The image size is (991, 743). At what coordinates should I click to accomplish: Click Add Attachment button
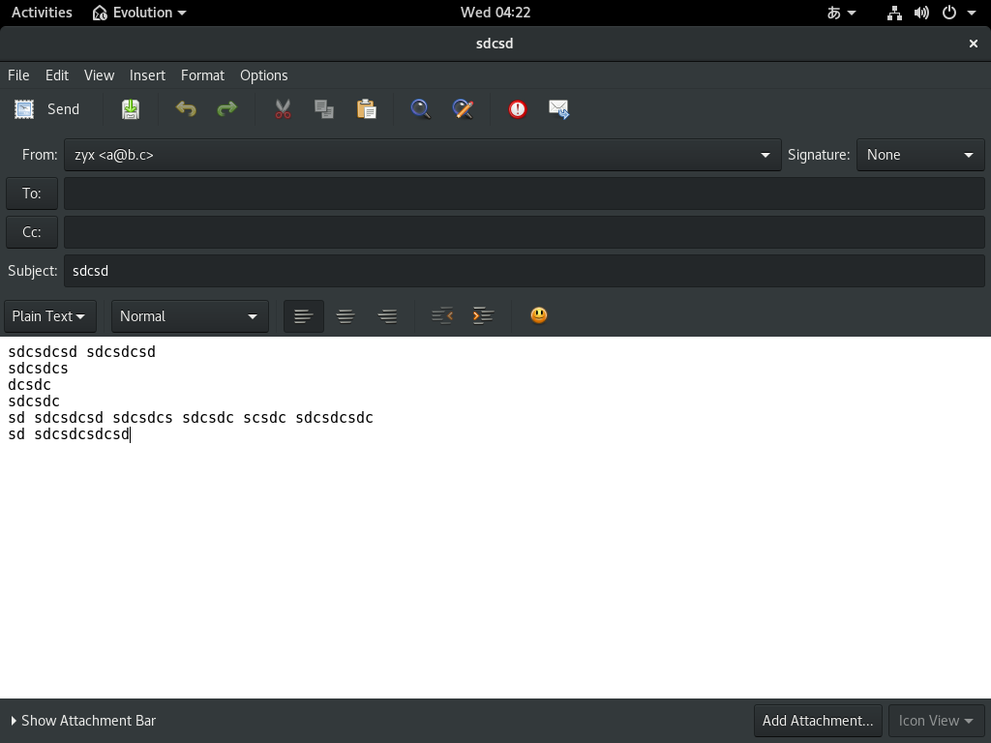pos(818,721)
